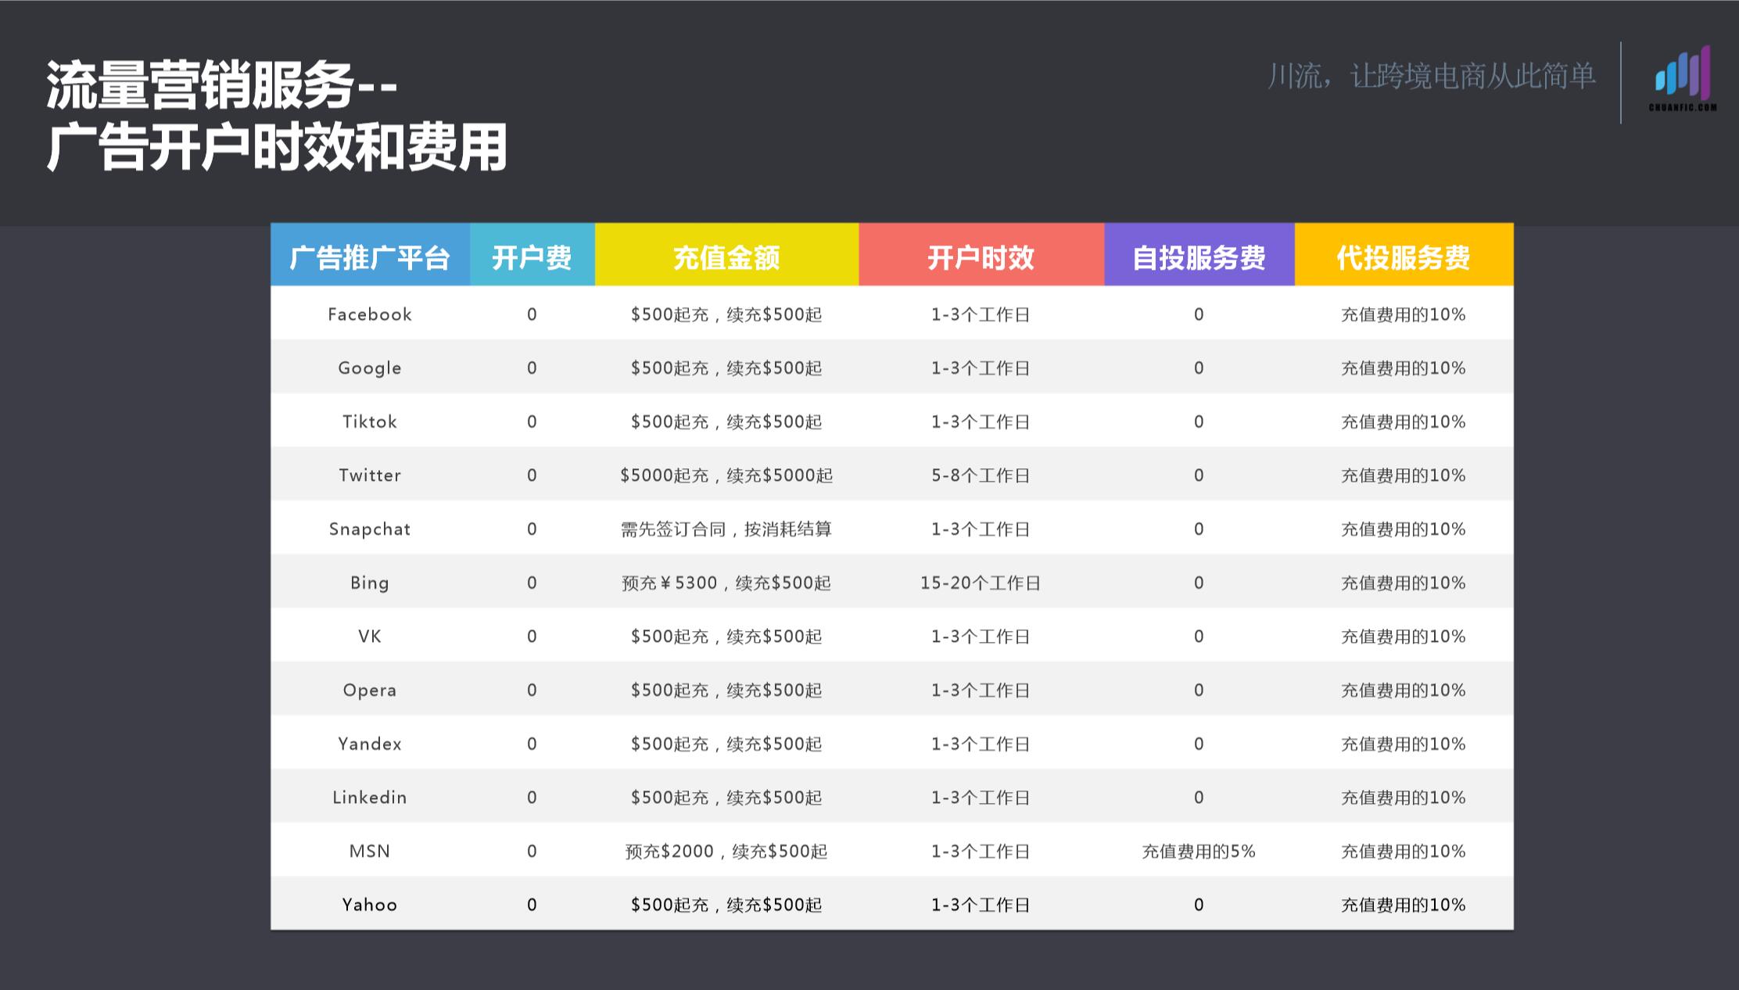Click the 自投服务费 column header
Viewport: 1739px width, 990px height.
tap(1199, 255)
